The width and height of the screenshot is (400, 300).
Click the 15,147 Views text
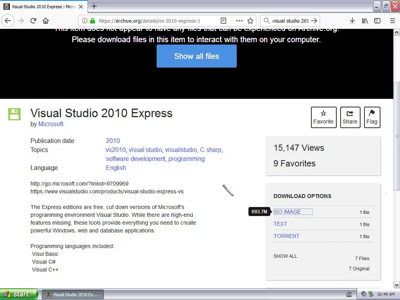tap(299, 148)
